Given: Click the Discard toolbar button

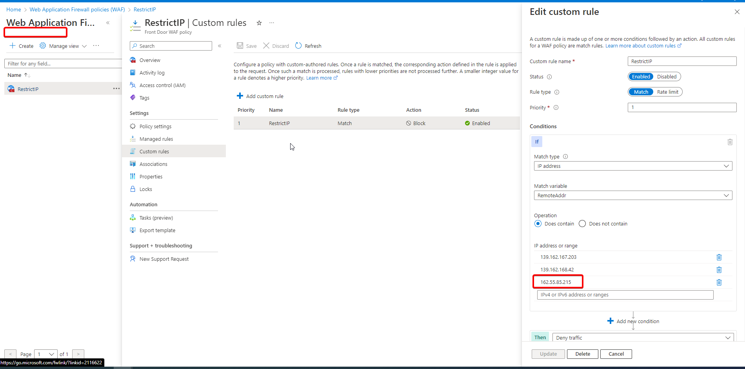Looking at the screenshot, I should [276, 46].
